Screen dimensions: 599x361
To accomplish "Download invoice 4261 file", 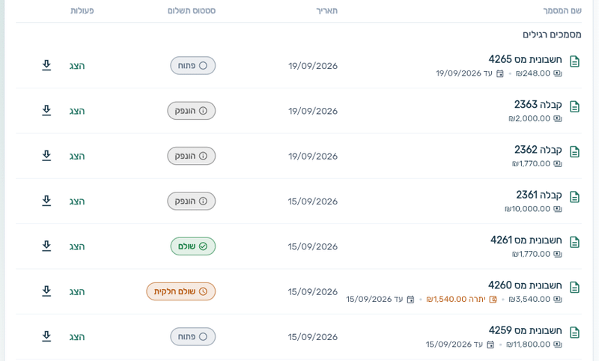I will tap(46, 246).
